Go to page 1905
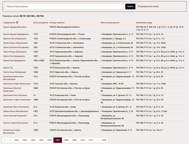 [x=41, y=140]
